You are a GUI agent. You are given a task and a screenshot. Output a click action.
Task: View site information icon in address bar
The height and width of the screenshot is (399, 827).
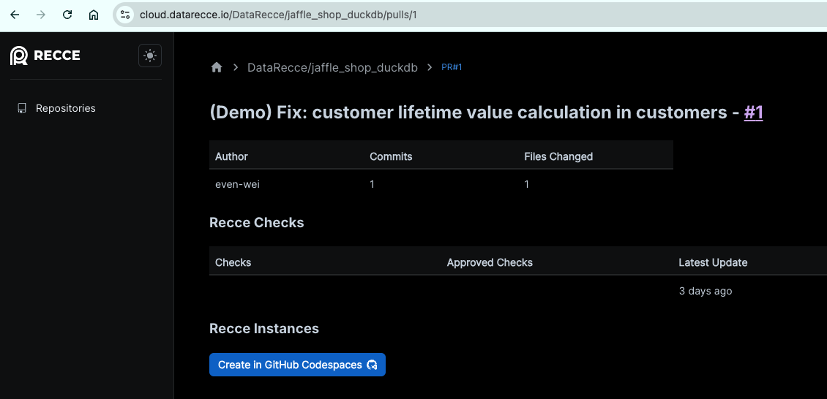coord(125,15)
